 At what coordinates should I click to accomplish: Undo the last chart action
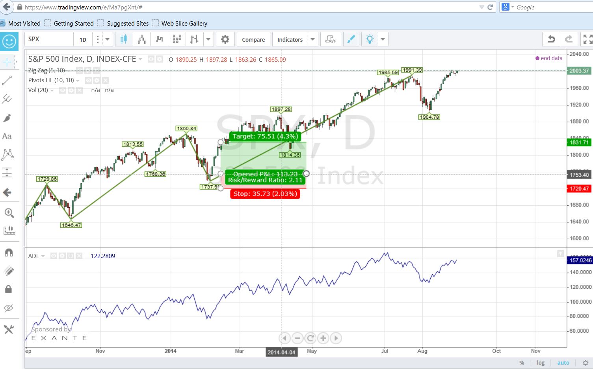(x=552, y=39)
